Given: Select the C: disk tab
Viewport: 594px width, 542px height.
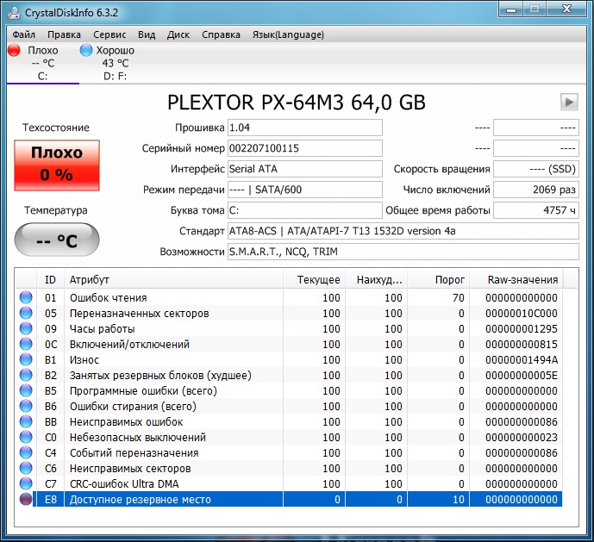Looking at the screenshot, I should (43, 63).
